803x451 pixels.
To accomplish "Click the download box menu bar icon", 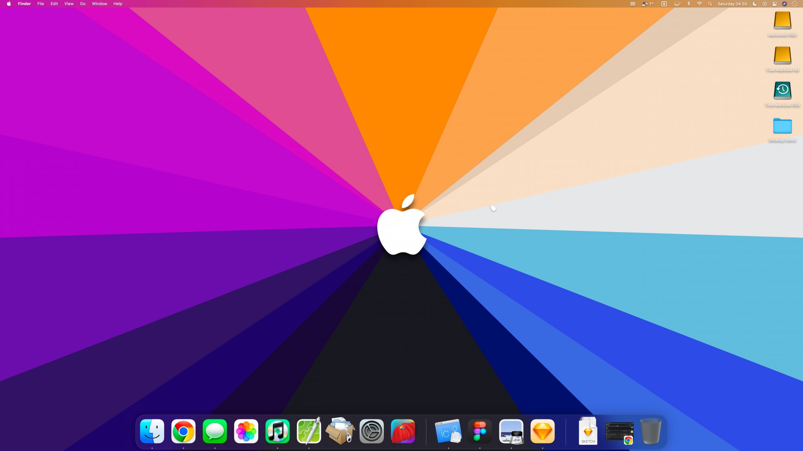I will click(664, 4).
